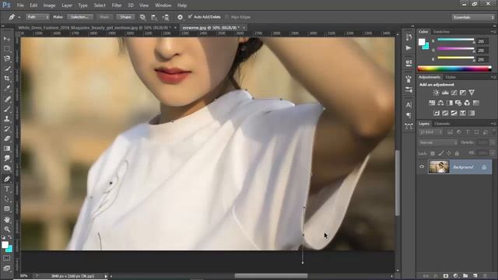This screenshot has width=498, height=280.
Task: Click the Selection... button
Action: click(x=79, y=17)
